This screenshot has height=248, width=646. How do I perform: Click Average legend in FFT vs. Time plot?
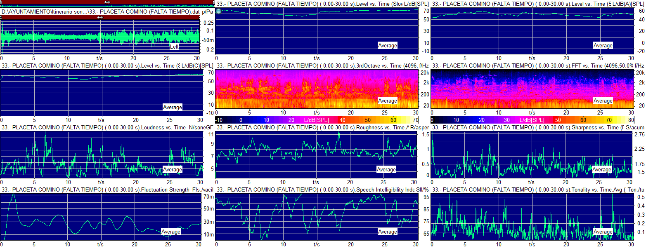603,101
